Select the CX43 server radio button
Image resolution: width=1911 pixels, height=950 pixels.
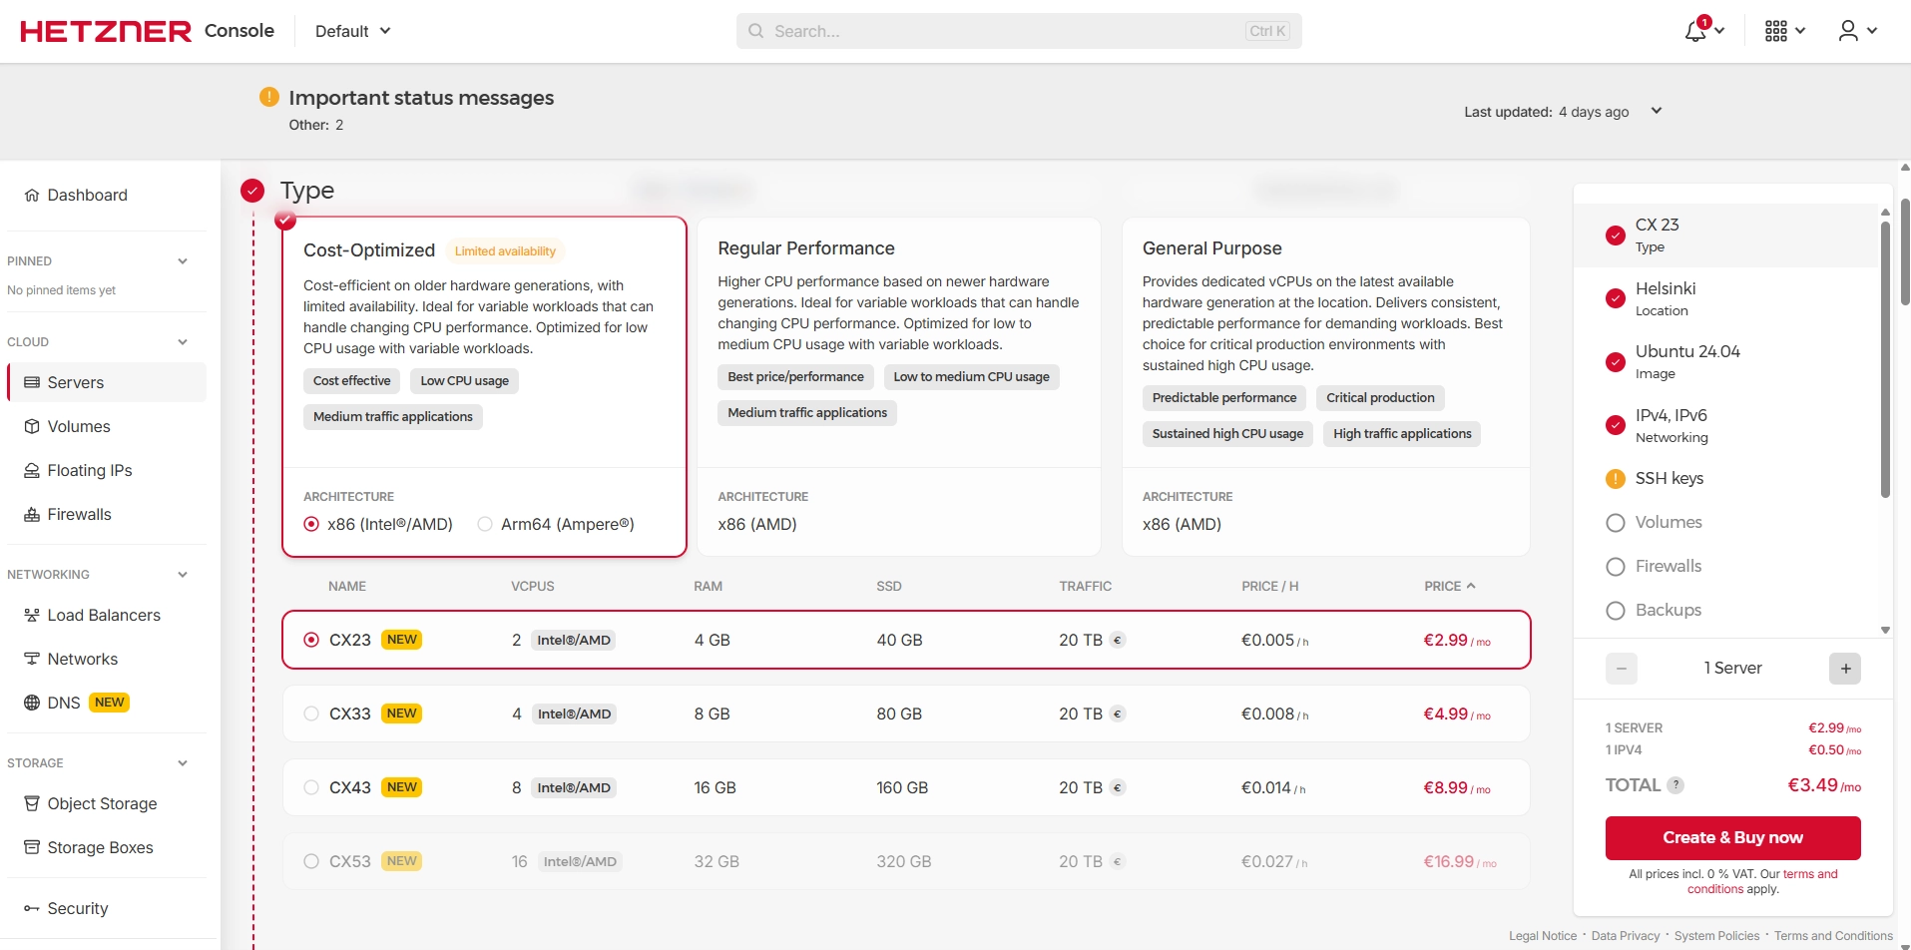pos(311,787)
